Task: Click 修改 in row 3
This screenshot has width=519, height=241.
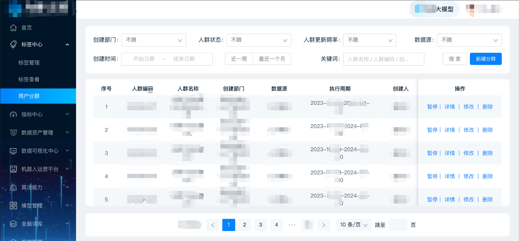Action: (x=469, y=153)
